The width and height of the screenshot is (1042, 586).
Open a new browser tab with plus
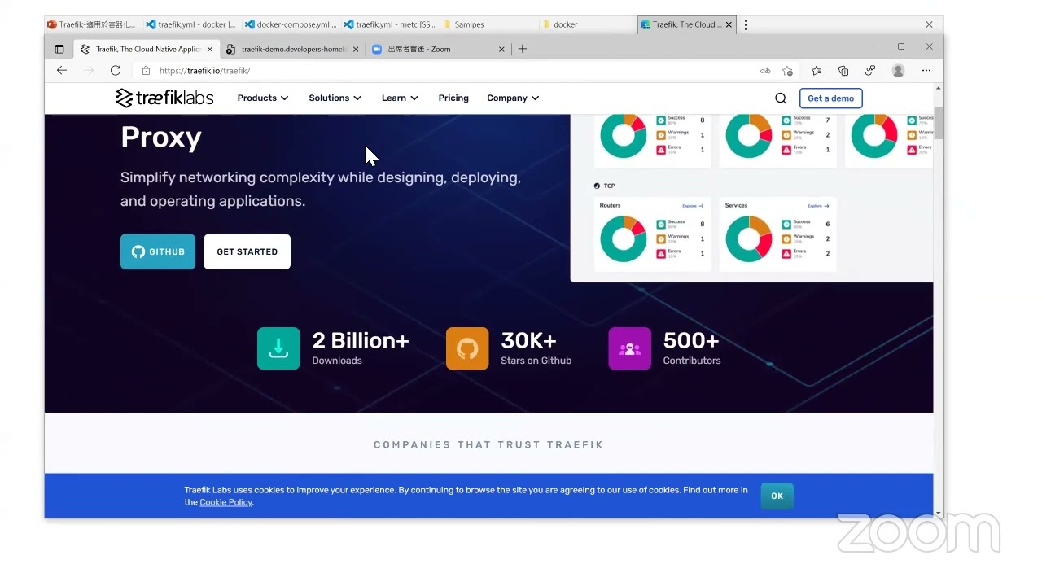pos(523,49)
